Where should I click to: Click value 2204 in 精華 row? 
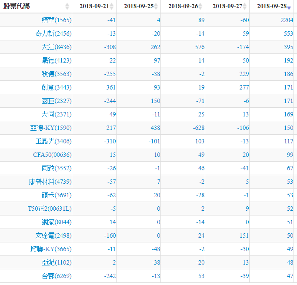286,20
